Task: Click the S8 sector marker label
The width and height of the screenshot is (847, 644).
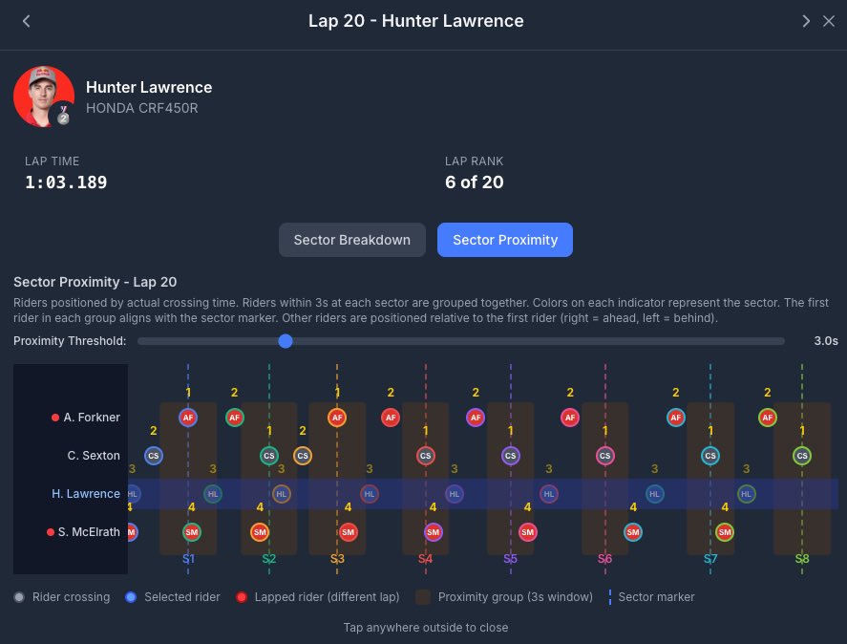Action: coord(802,559)
